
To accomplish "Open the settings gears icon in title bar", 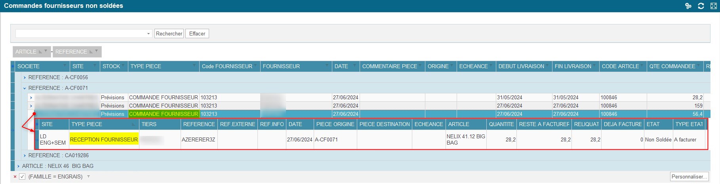I will coord(688,6).
